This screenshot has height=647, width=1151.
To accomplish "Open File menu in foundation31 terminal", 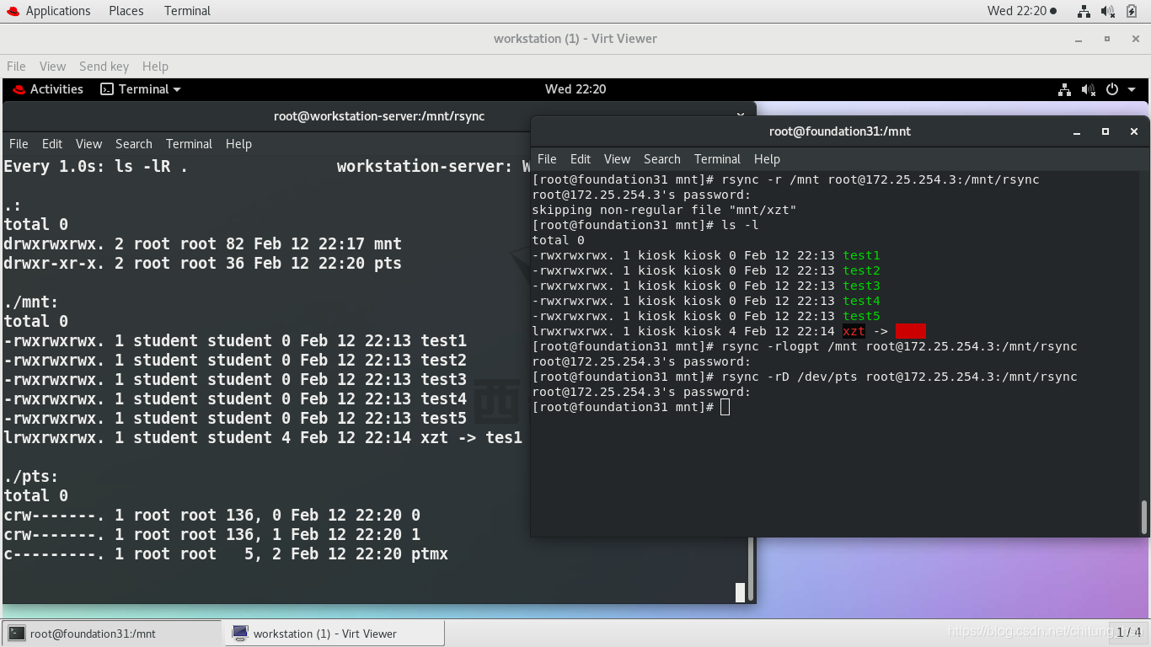I will 547,159.
